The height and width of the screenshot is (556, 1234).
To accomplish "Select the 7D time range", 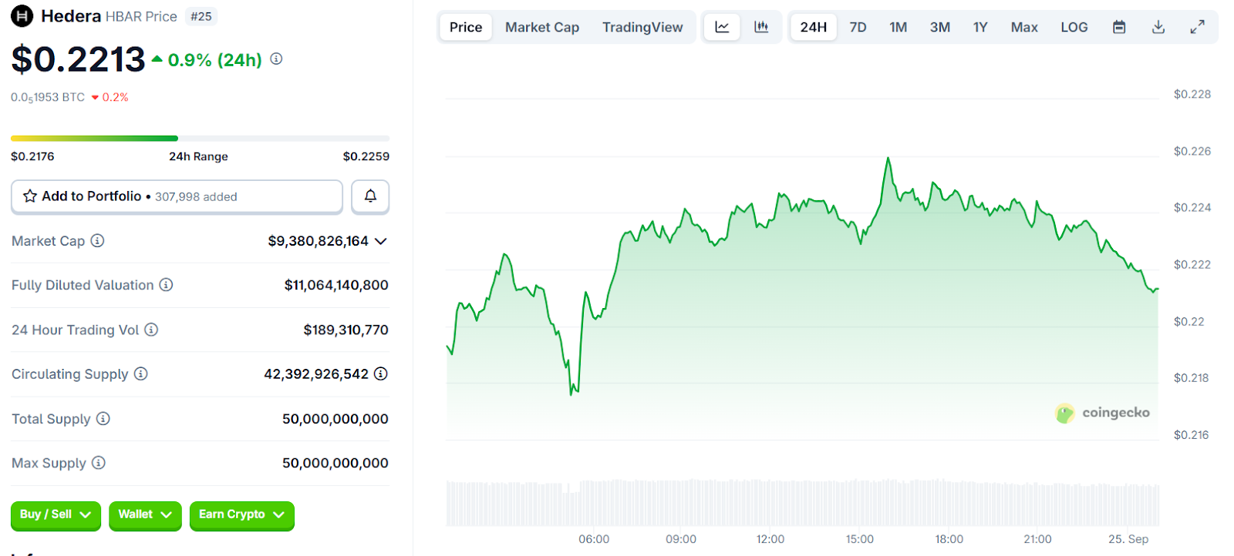I will tap(858, 27).
